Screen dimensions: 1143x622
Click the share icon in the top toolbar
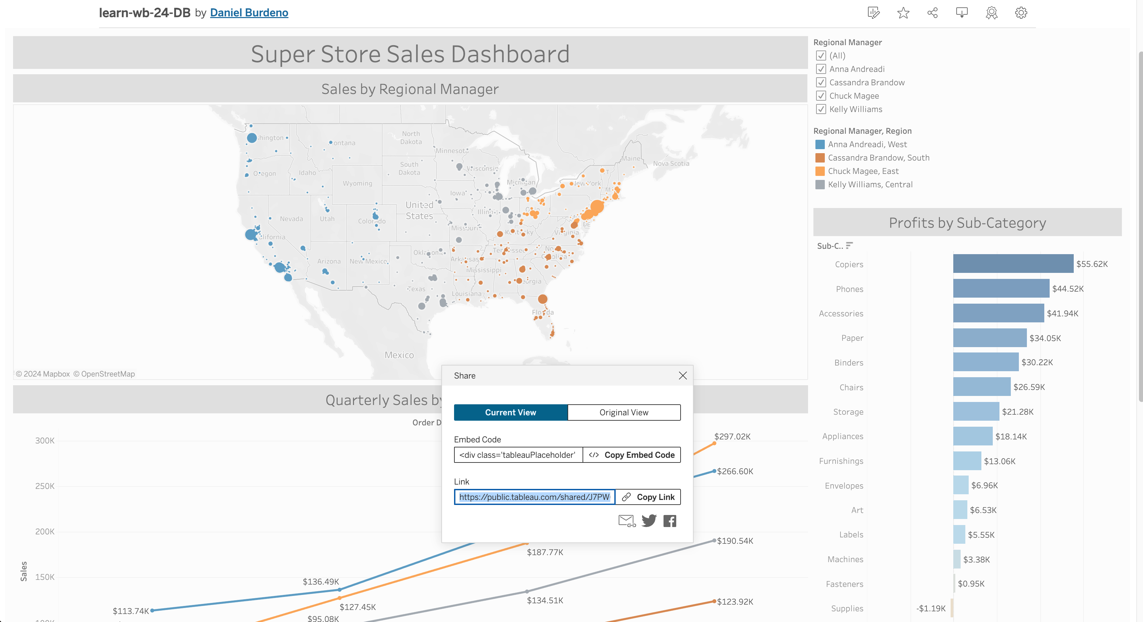[932, 13]
